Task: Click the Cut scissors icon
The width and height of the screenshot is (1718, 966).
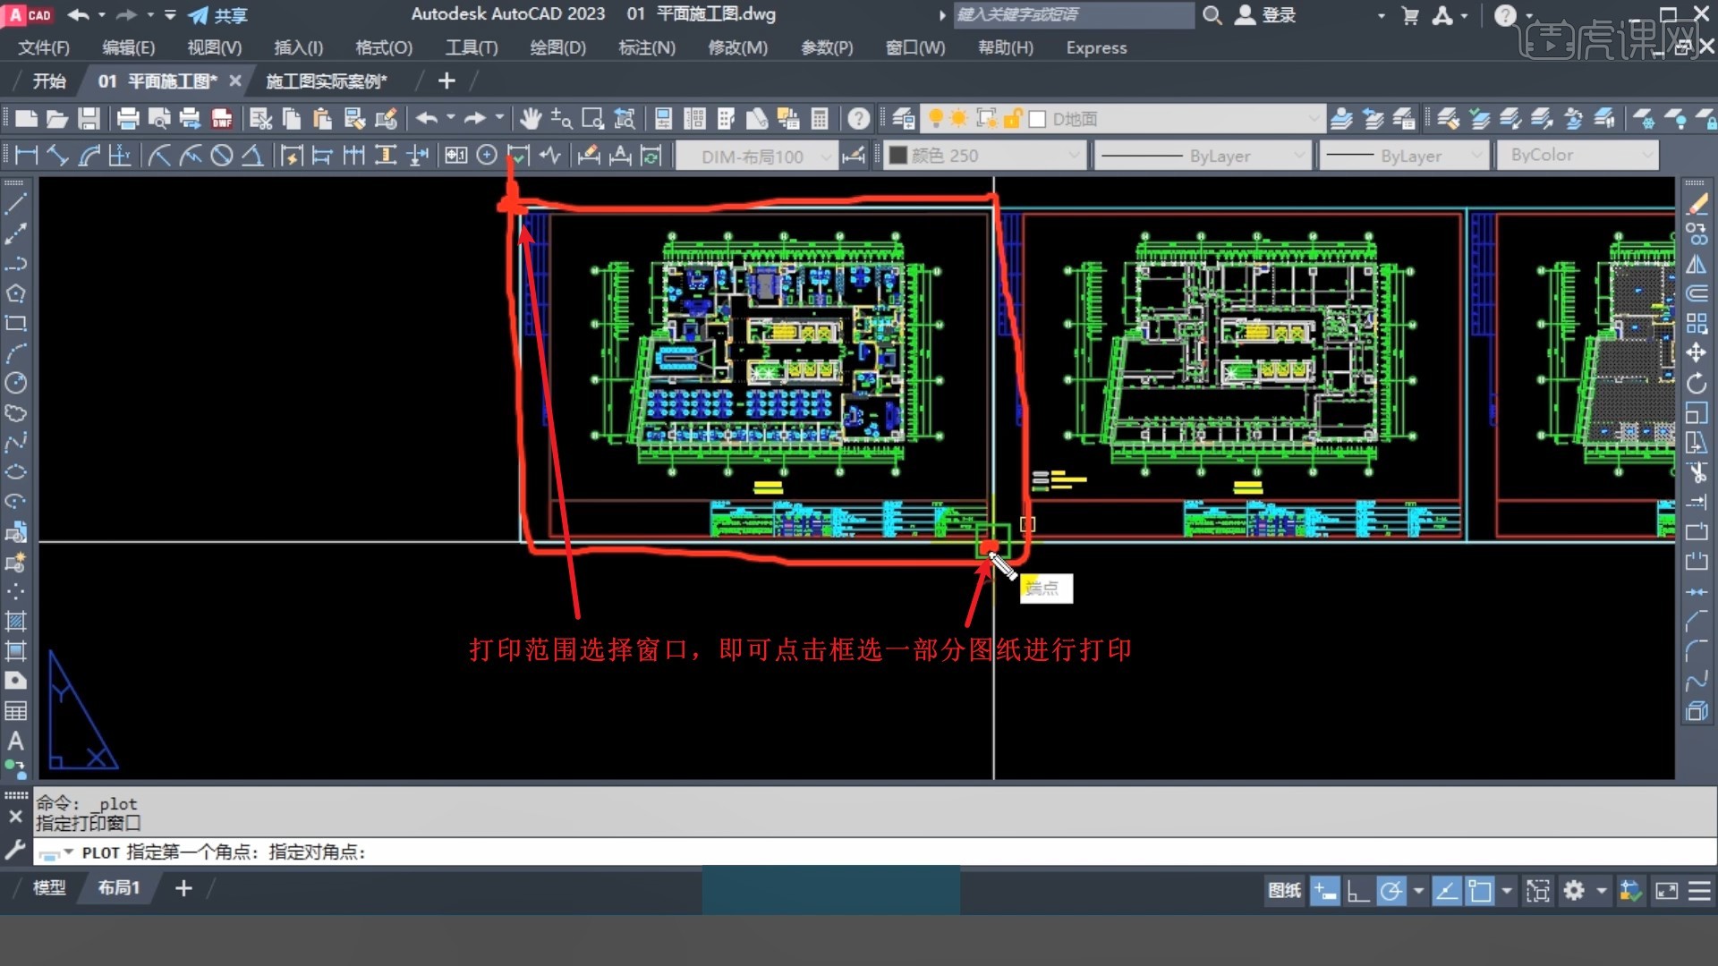Action: (260, 118)
